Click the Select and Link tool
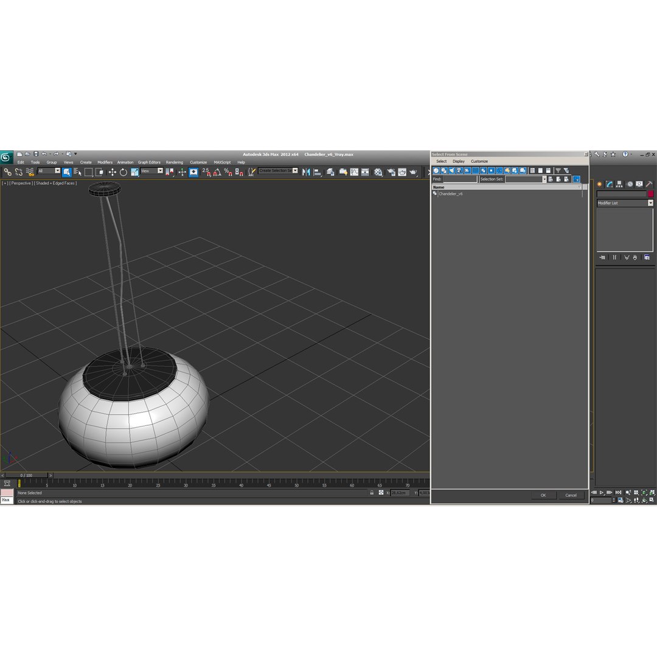The width and height of the screenshot is (657, 657). [7, 172]
